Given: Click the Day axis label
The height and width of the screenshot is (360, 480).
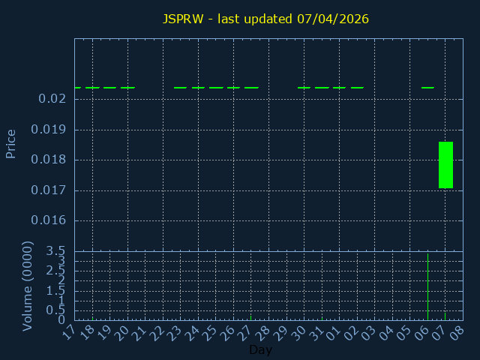Looking at the screenshot, I should tap(260, 349).
